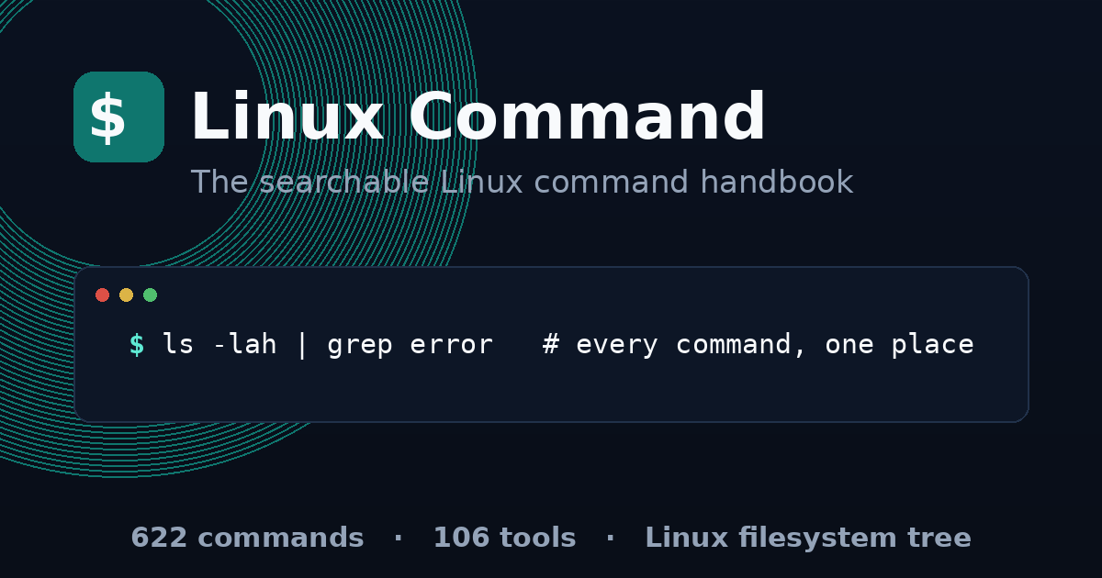Click the "106 tools" text
Screen dimensions: 1102x578
pyautogui.click(x=504, y=538)
